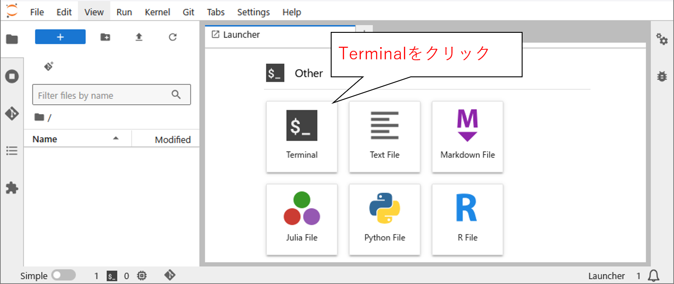
Task: Open Running Terminals and Kernels sidebar
Action: [12, 76]
